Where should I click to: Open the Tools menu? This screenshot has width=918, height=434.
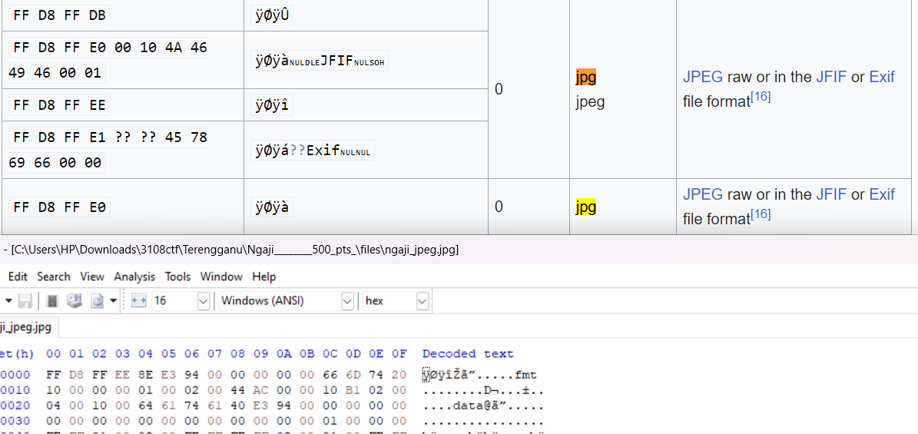[x=177, y=277]
